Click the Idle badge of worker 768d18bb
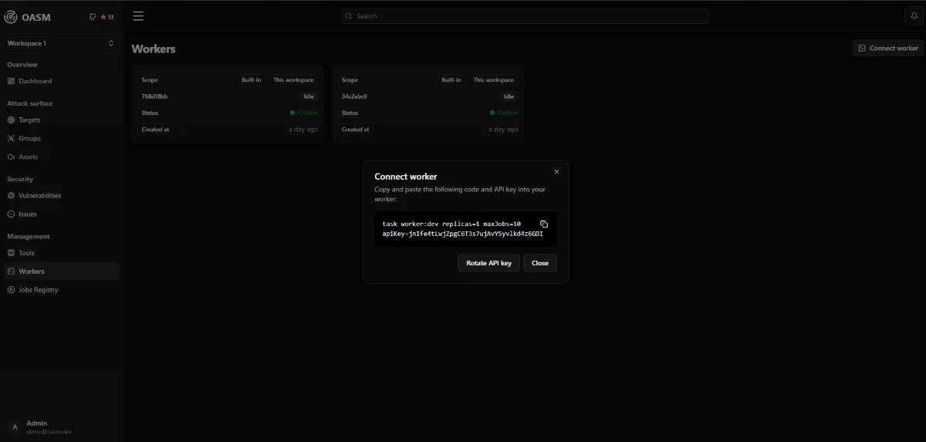 pos(309,96)
